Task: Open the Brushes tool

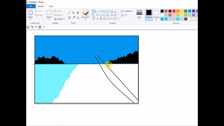Action: pos(85,13)
